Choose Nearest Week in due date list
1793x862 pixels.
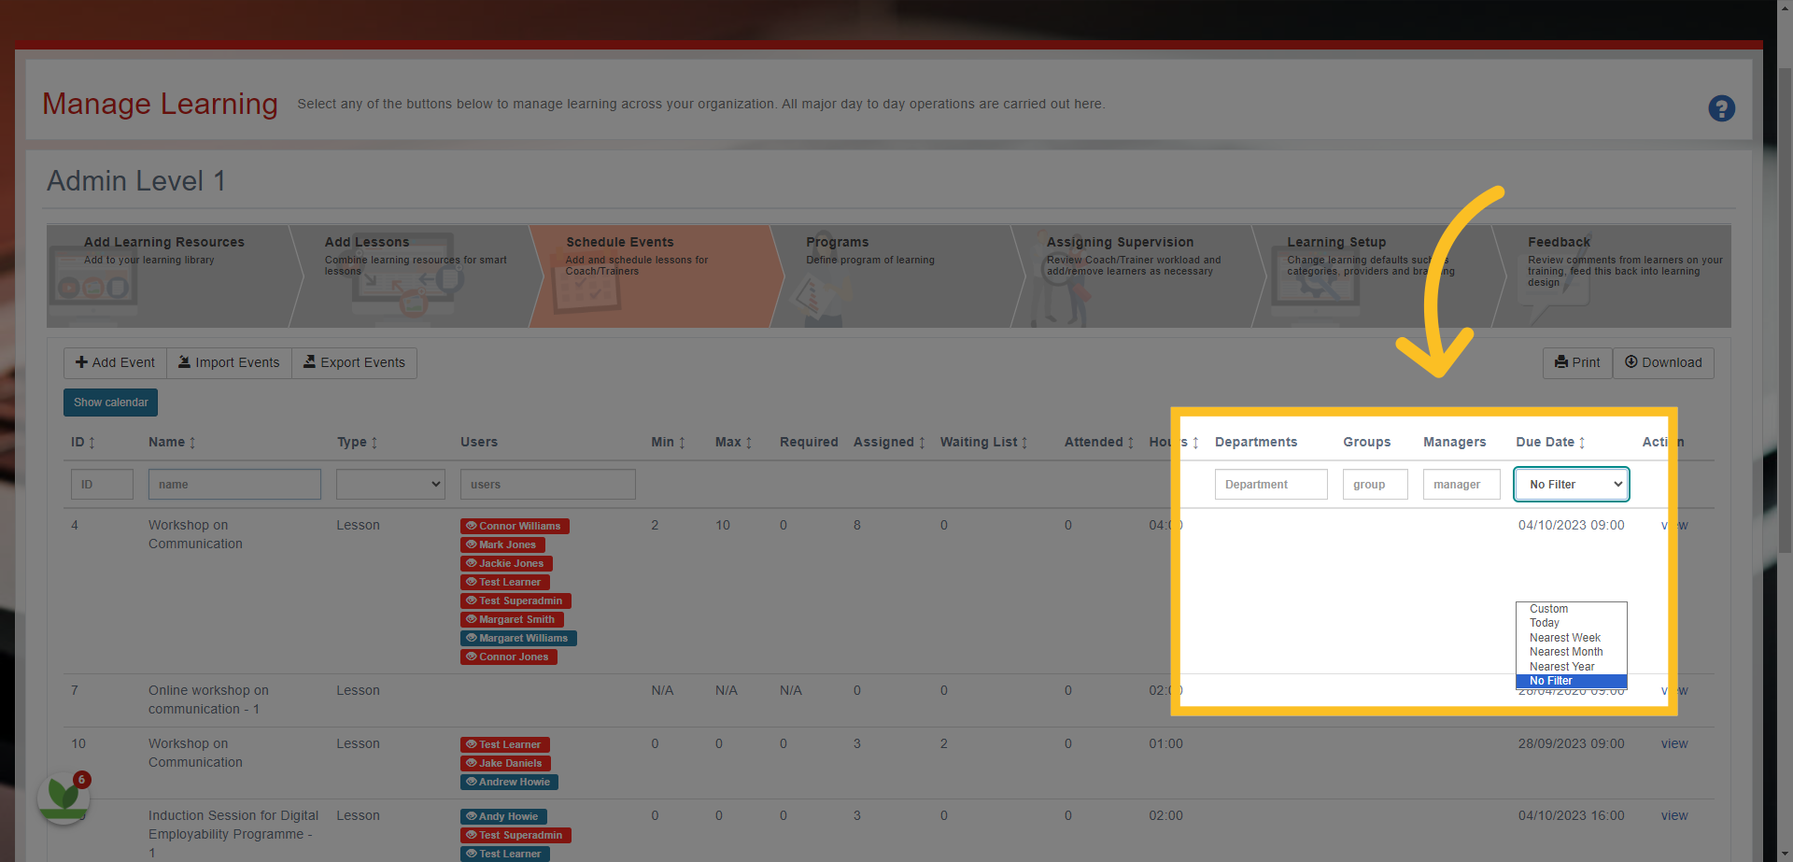point(1571,638)
